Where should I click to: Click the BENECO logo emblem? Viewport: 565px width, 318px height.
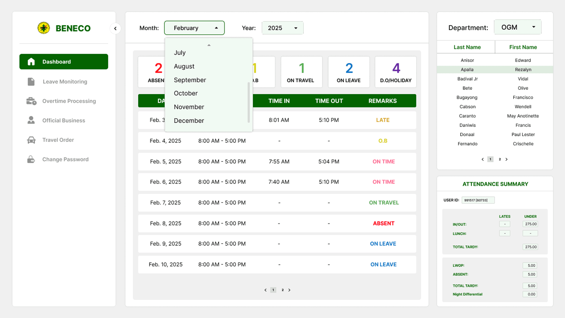click(x=44, y=28)
